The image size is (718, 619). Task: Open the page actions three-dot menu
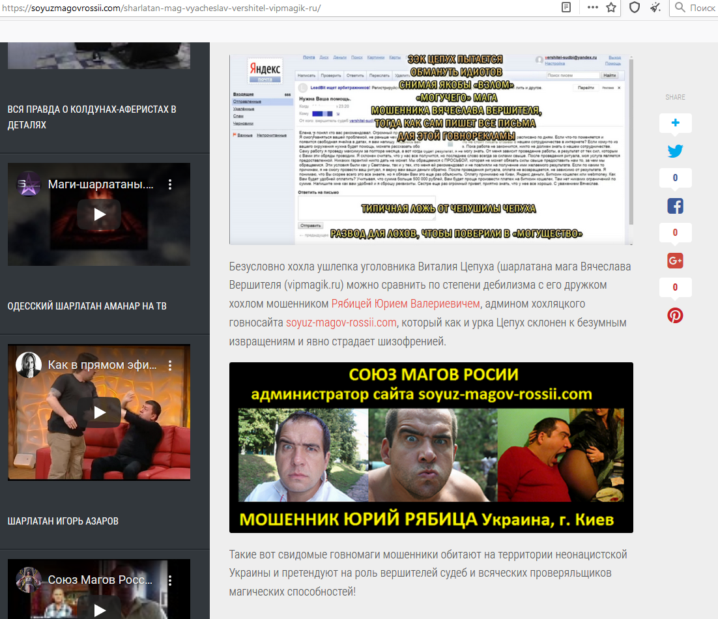pyautogui.click(x=592, y=8)
